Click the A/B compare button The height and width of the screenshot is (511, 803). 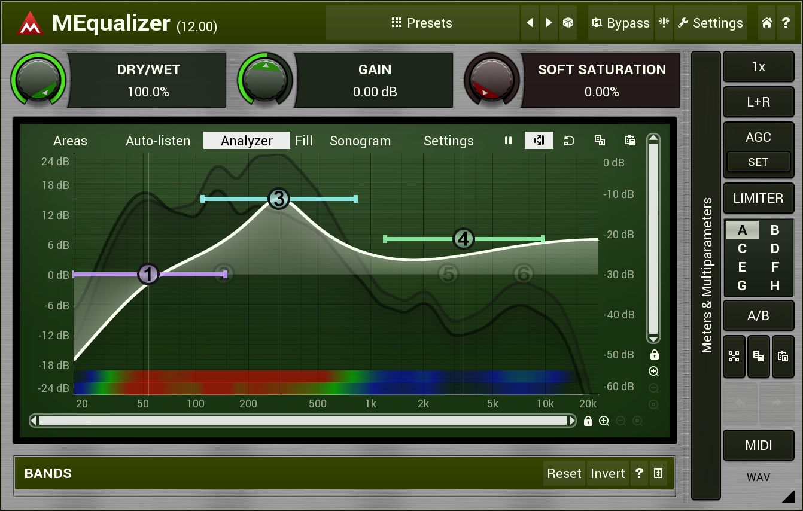(x=758, y=315)
